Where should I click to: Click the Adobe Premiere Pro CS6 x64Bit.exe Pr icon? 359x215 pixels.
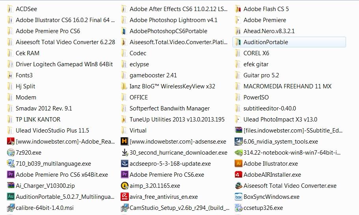pos(11,174)
